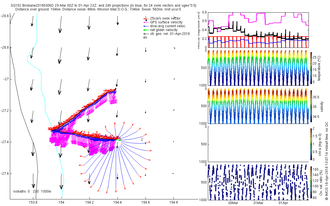Click the 31Mar date label on the time axis
The width and height of the screenshot is (330, 206).
258,203
